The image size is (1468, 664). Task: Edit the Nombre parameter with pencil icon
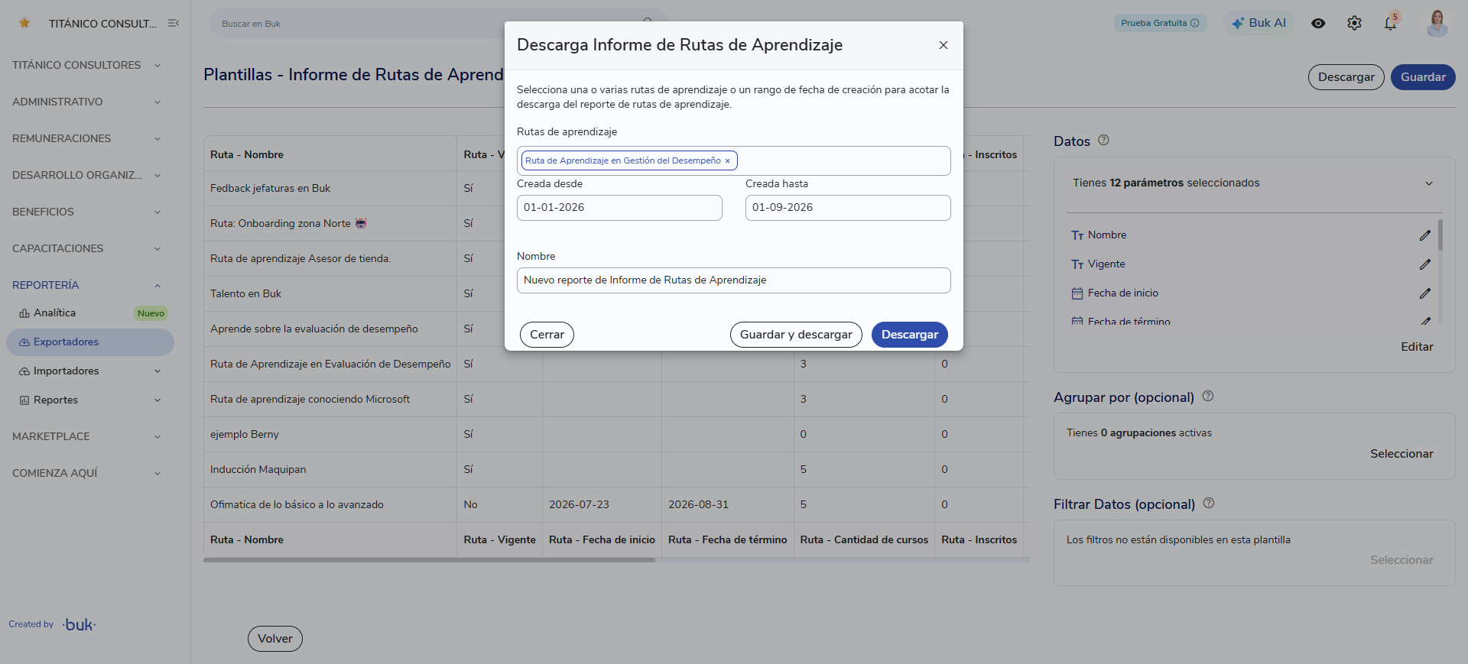click(1424, 235)
